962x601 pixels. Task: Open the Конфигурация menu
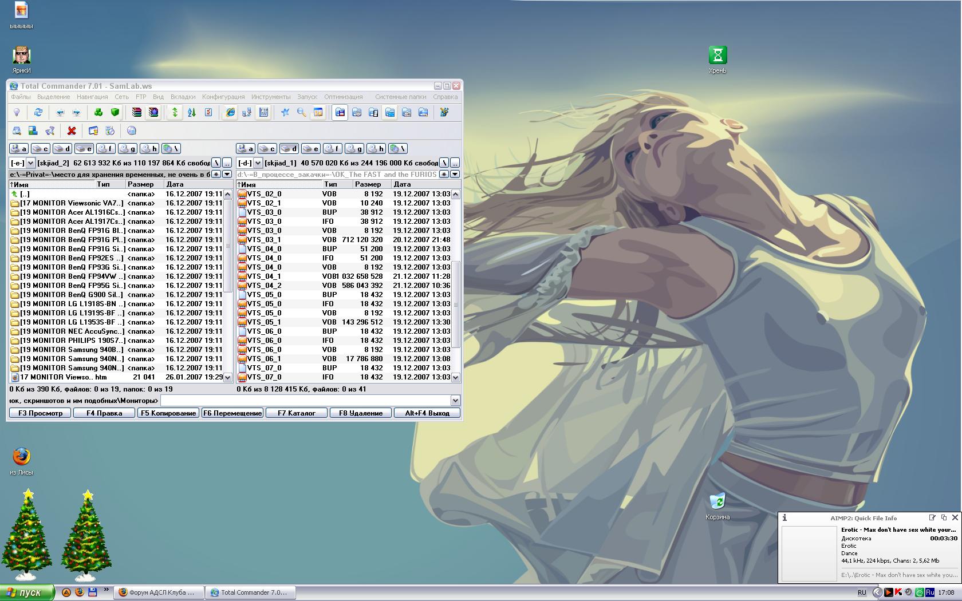click(x=223, y=97)
